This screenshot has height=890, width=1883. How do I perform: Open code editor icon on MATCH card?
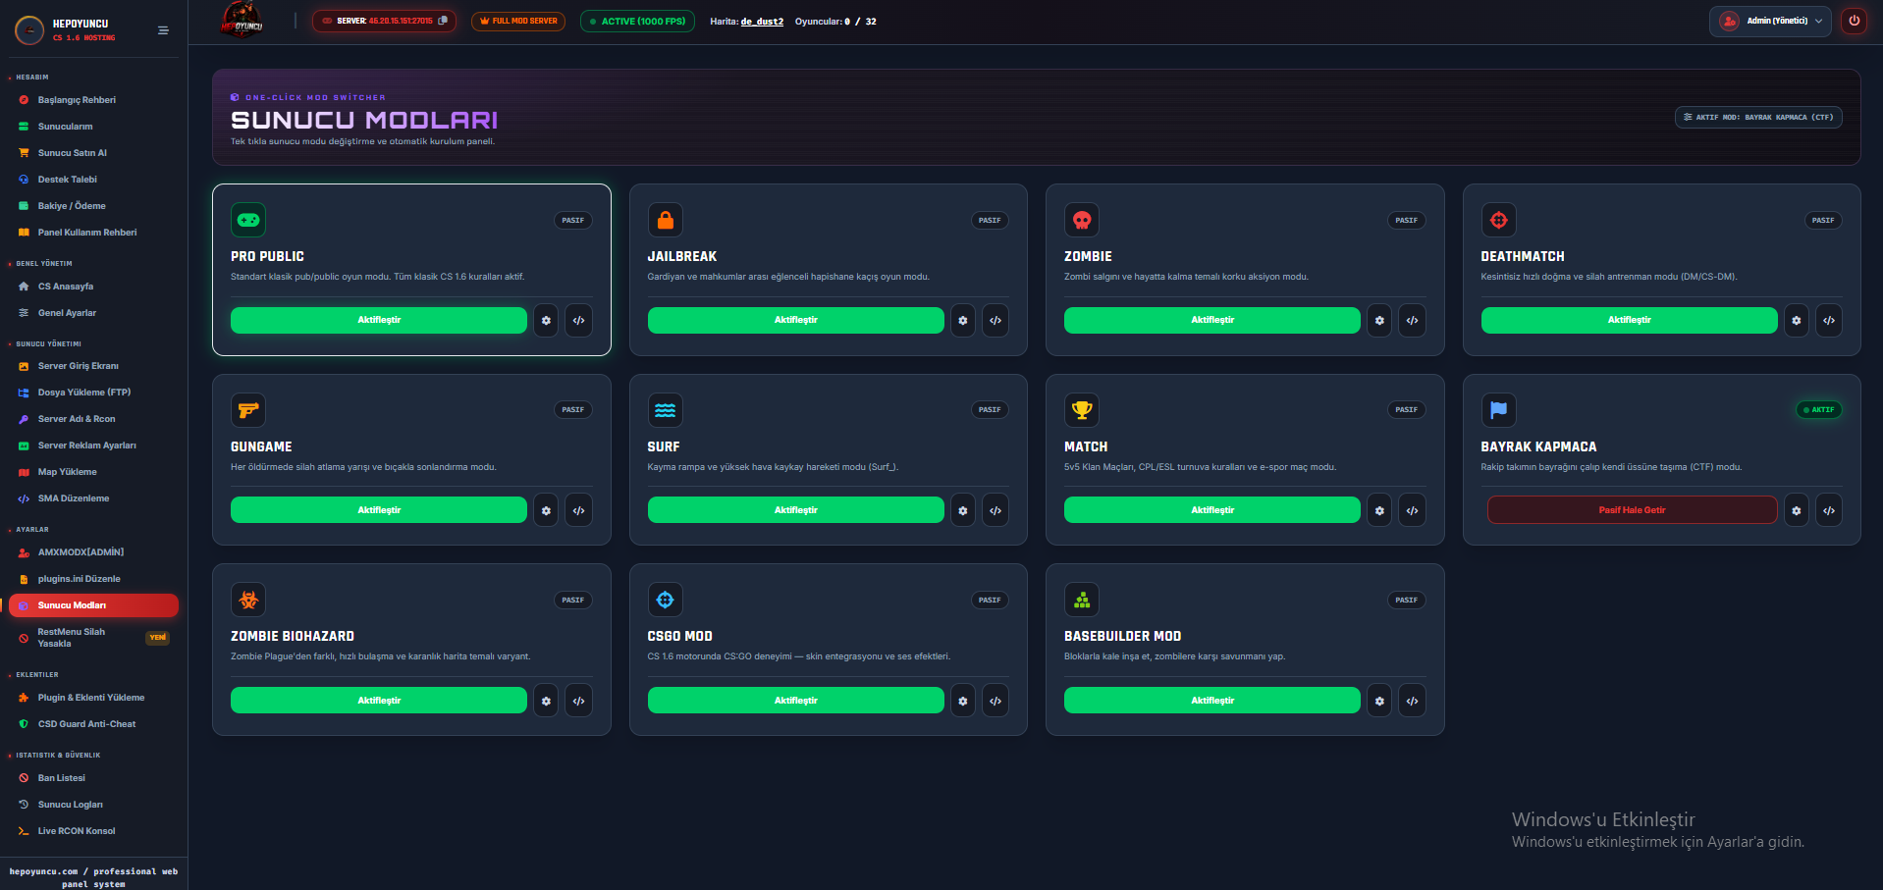1413,510
